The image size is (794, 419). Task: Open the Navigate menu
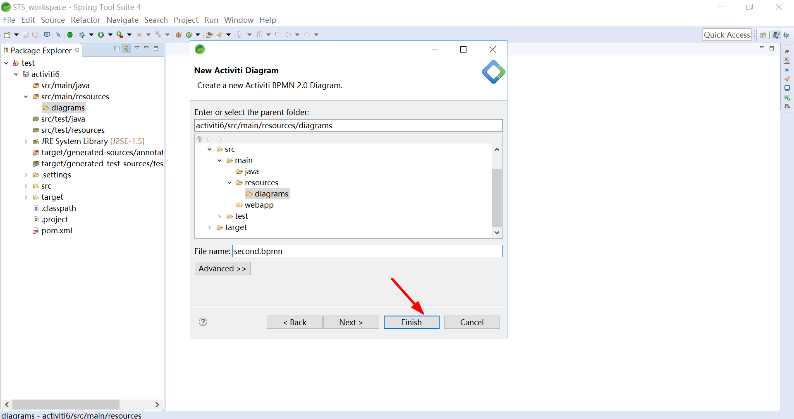[122, 20]
